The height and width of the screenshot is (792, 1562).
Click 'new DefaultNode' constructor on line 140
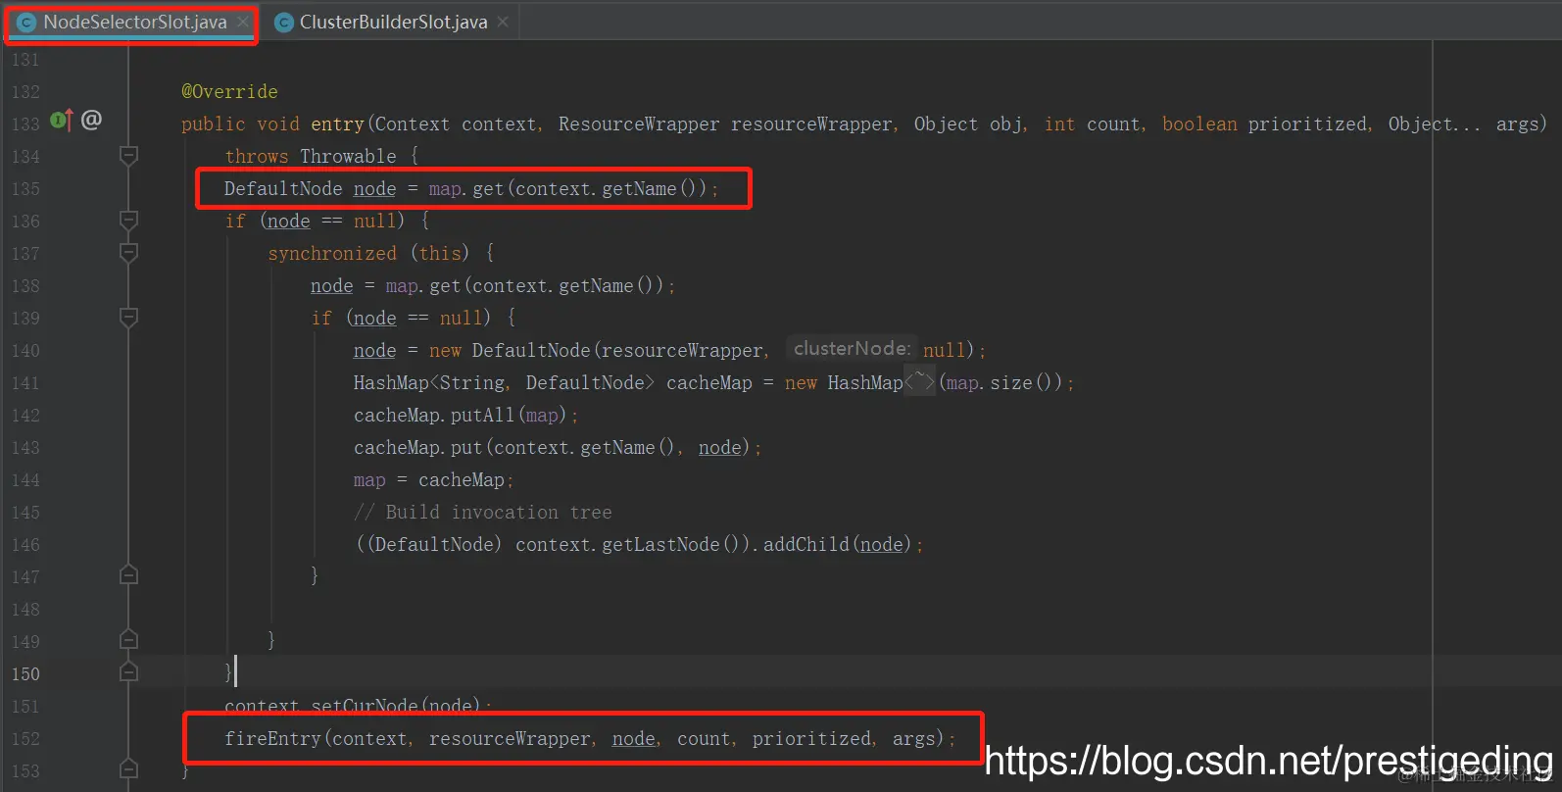click(510, 351)
